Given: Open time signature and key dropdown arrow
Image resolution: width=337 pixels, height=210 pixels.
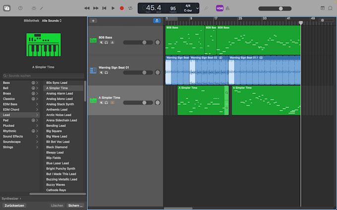Looking at the screenshot, I should pos(197,8).
